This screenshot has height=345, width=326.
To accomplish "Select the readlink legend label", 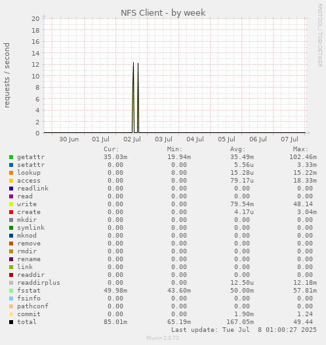I will click(x=33, y=189).
